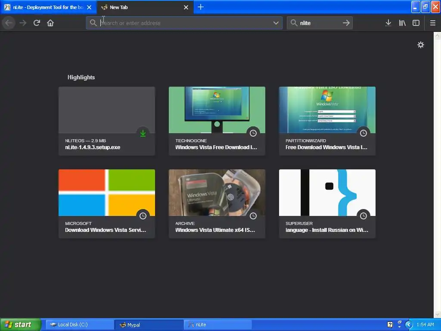Viewport: 441px width, 331px height.
Task: Click history clock icon on Superuser card
Action: (363, 216)
